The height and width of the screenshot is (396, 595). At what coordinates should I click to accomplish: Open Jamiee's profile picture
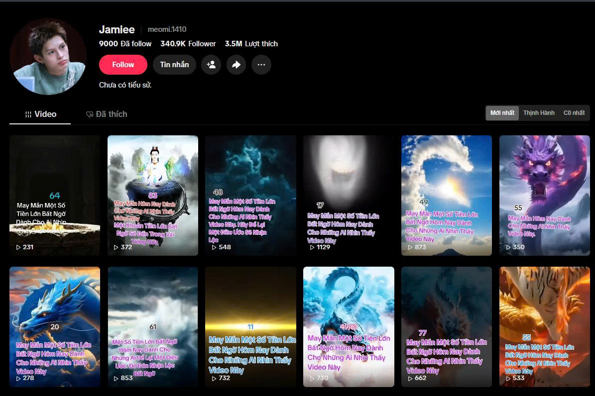tap(48, 57)
